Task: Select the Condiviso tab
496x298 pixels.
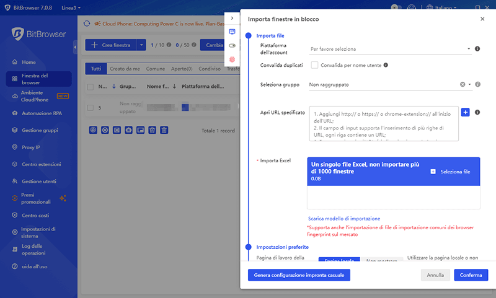Action: coord(210,69)
